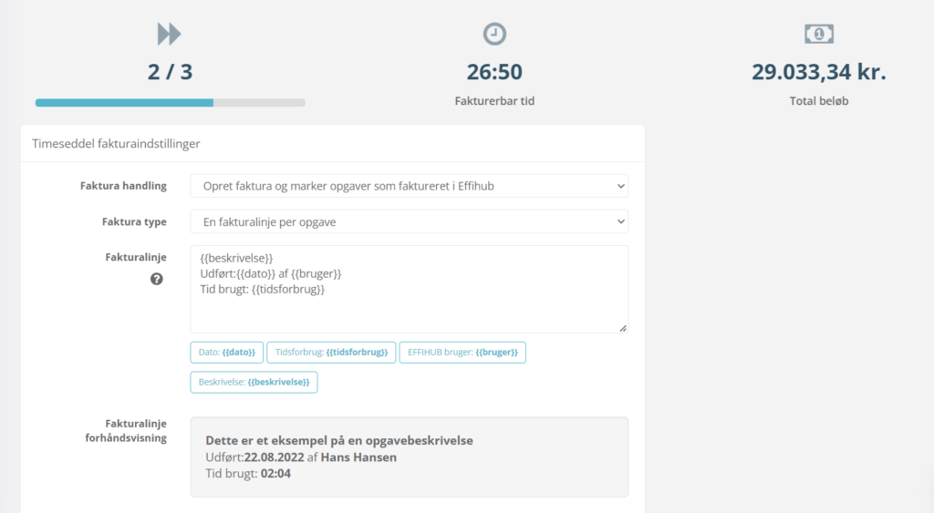The height and width of the screenshot is (513, 934).
Task: Insert the EFFIHUB bruger {{bruger}} placeholder
Action: (462, 353)
